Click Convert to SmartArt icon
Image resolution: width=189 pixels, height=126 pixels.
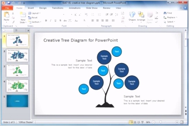click(122, 22)
